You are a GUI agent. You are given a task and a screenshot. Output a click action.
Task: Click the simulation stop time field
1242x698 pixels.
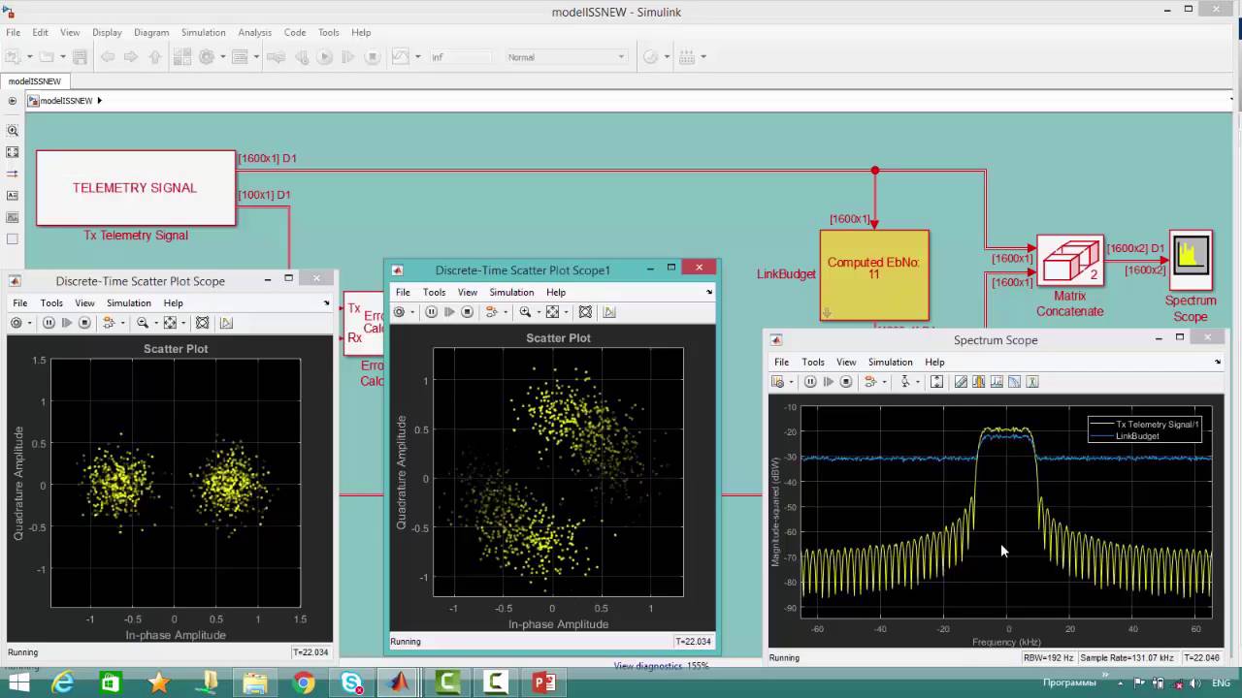459,57
